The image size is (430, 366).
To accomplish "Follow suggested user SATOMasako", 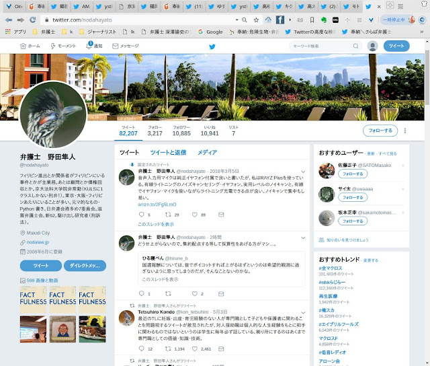I will pyautogui.click(x=353, y=174).
